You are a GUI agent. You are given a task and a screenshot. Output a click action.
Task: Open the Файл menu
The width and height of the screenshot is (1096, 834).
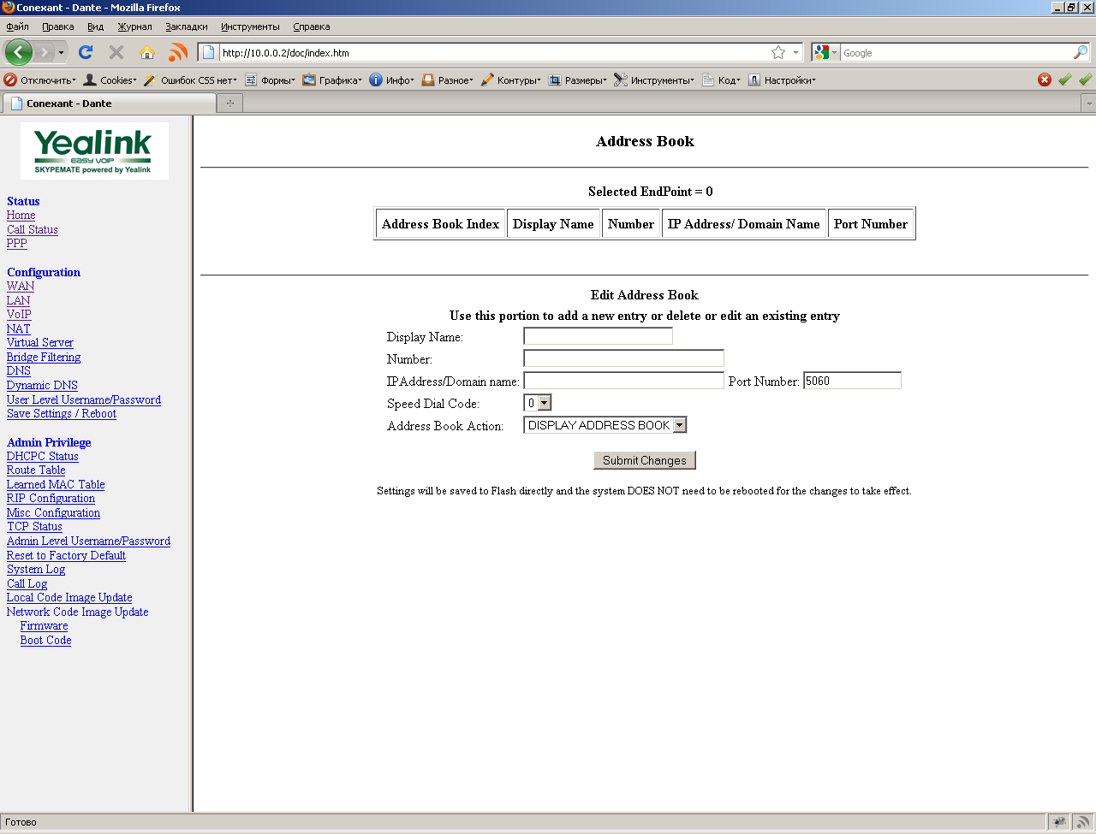click(x=17, y=27)
